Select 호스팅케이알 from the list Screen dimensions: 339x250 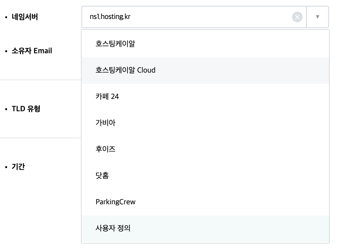pos(205,44)
